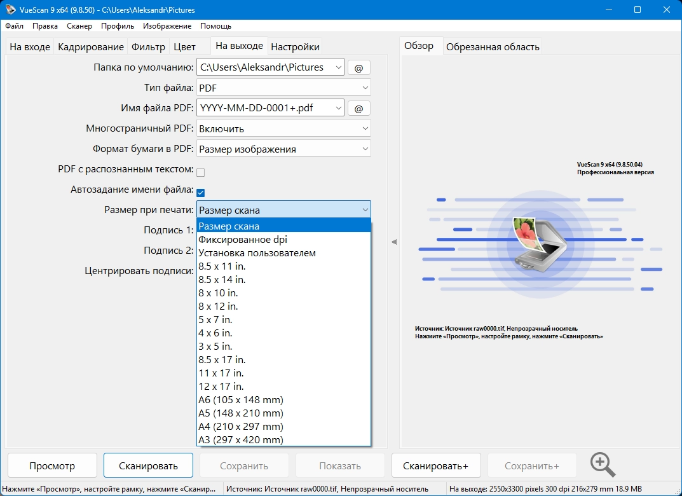Open the Формат бумаги в PDF dropdown

click(x=283, y=149)
